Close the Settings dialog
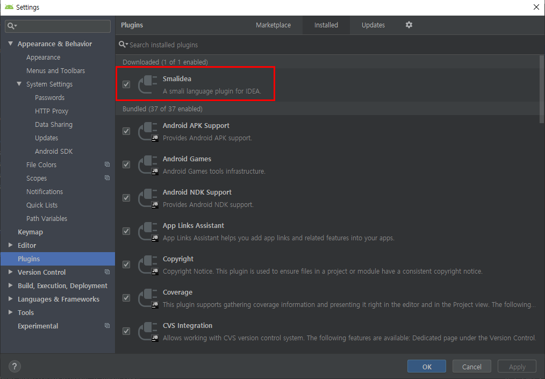 pyautogui.click(x=536, y=7)
